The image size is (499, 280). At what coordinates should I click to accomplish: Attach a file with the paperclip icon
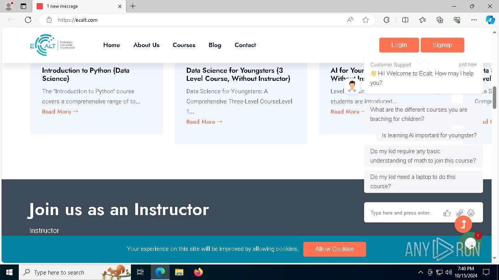pyautogui.click(x=460, y=213)
